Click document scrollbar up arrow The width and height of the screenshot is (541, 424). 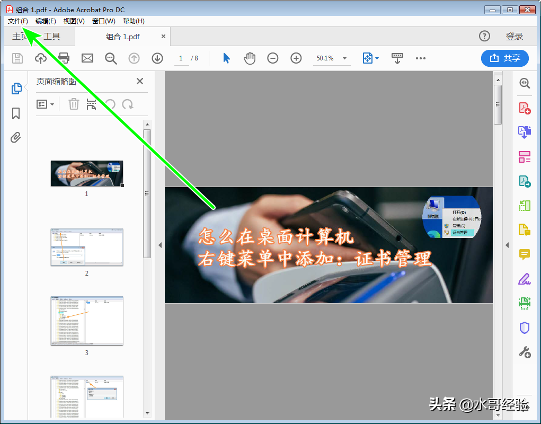tap(498, 80)
